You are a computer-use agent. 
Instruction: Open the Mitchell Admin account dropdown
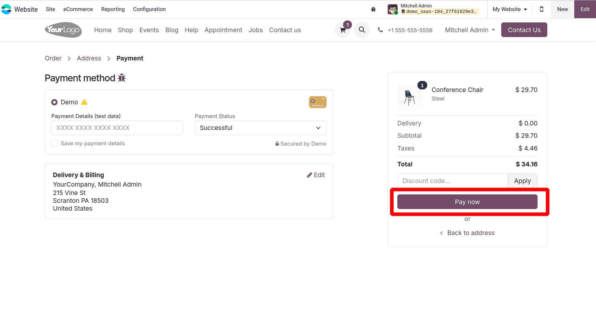469,30
